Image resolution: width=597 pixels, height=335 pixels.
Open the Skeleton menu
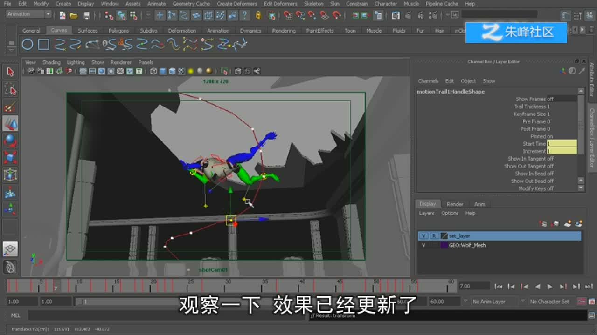pos(313,4)
